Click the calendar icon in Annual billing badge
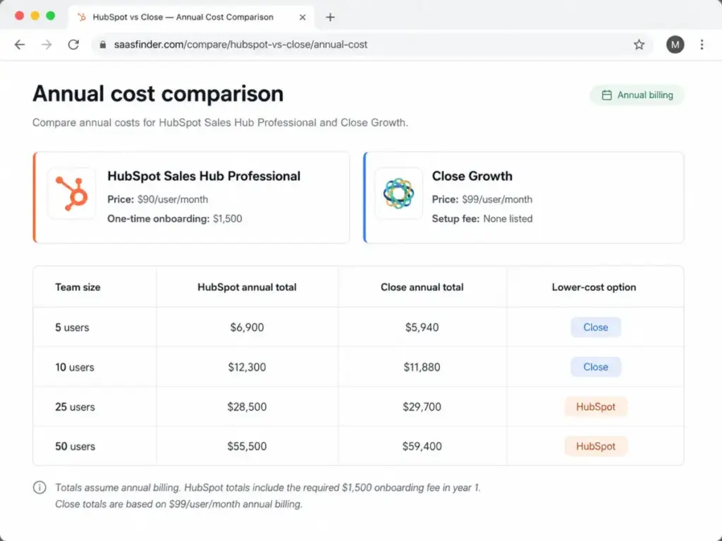722x541 pixels. click(x=607, y=95)
